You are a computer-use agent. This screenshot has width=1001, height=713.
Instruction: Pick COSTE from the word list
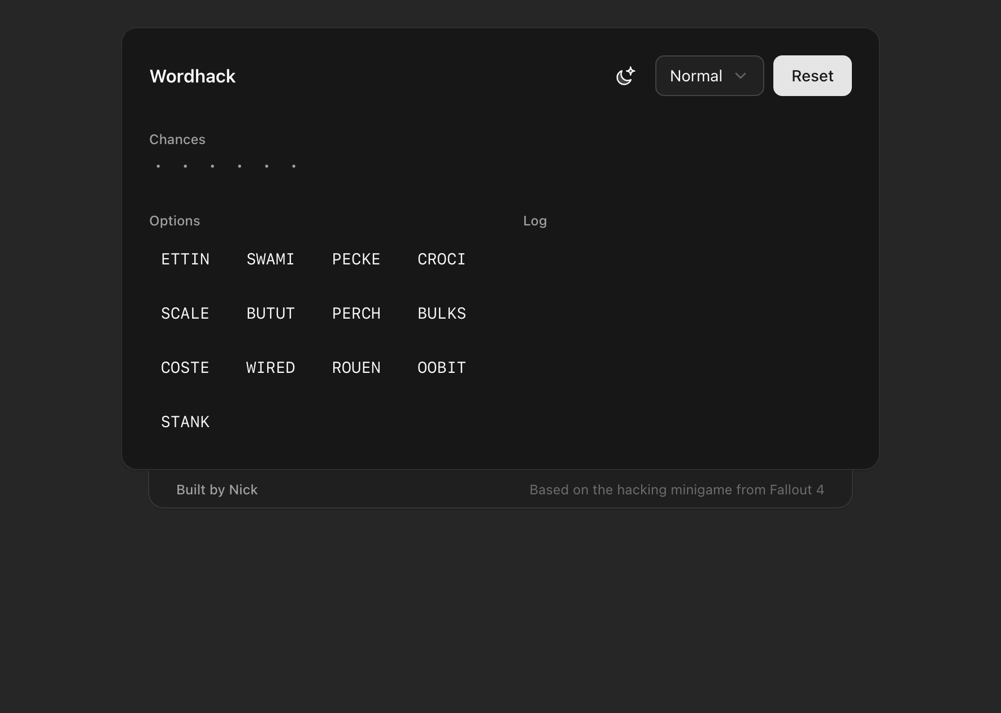click(x=185, y=367)
